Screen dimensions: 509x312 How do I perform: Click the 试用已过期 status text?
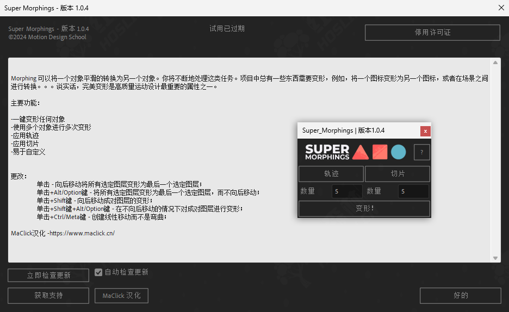[x=227, y=29]
